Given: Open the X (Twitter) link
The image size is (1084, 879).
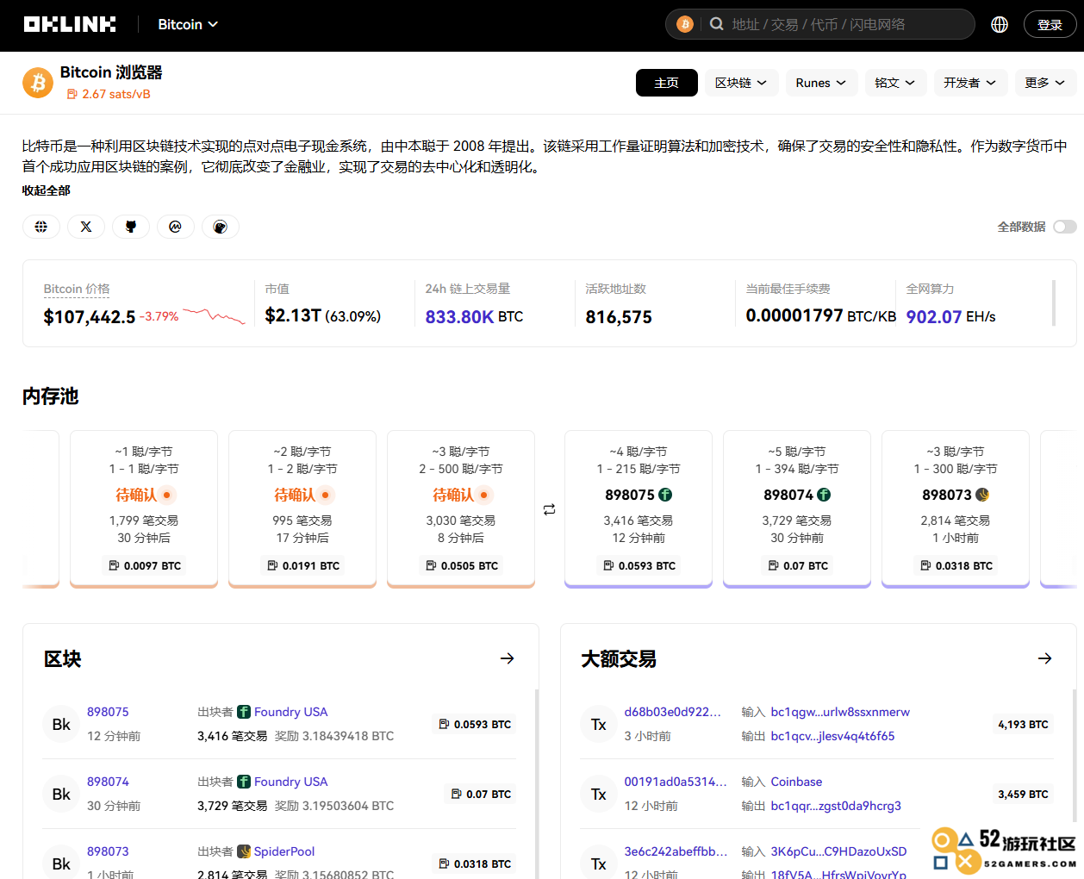Looking at the screenshot, I should click(x=86, y=227).
